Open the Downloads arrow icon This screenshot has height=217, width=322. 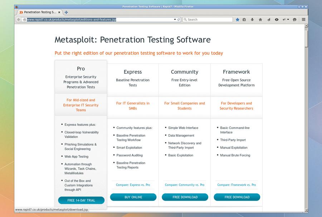pos(252,20)
